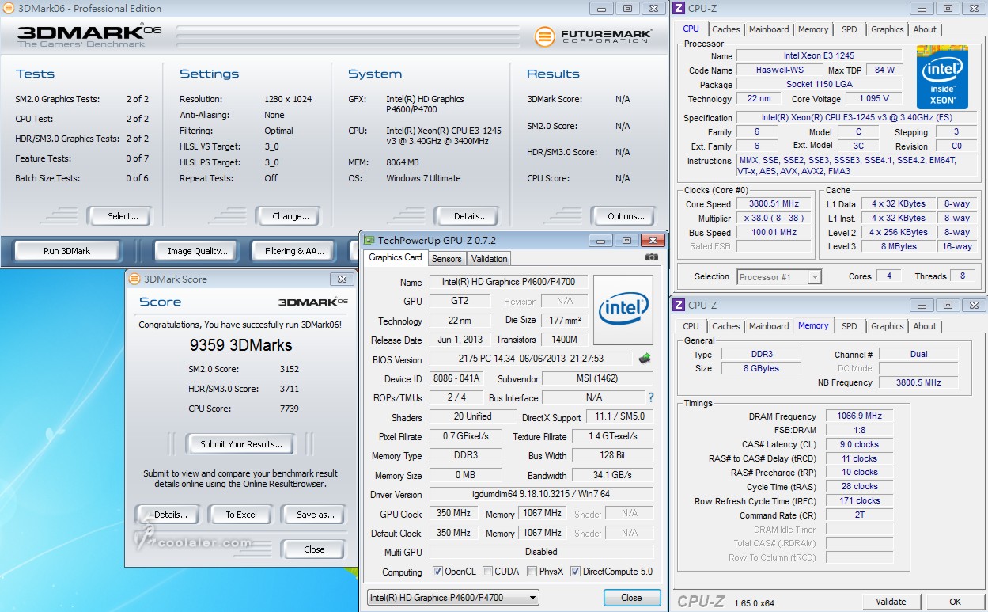Click the CAS# Latency value 9.0 clocks

click(859, 444)
